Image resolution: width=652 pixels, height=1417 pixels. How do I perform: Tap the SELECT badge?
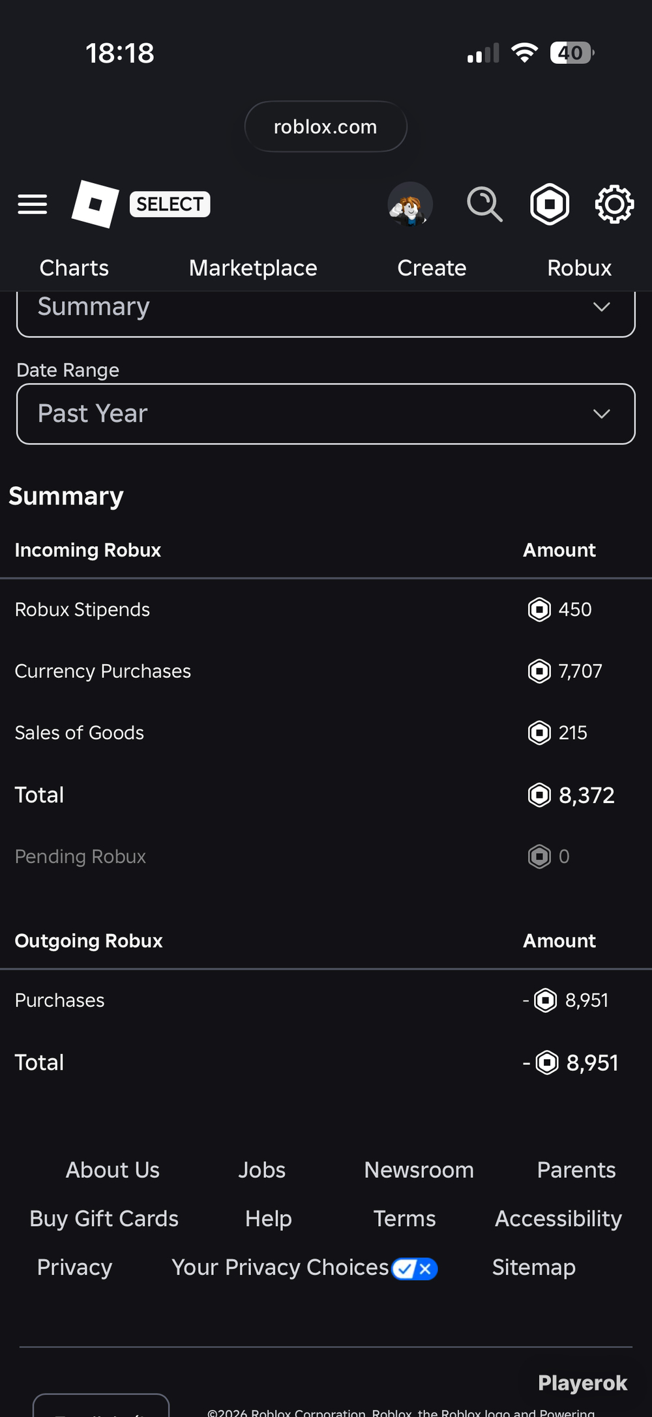tap(170, 204)
